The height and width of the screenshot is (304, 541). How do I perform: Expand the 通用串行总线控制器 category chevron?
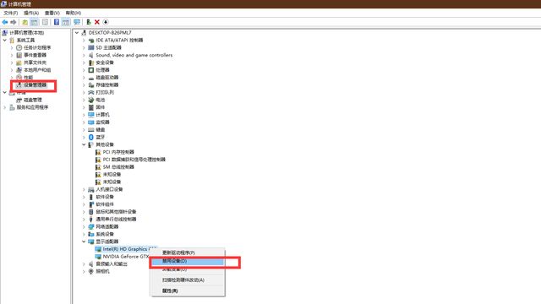point(84,220)
